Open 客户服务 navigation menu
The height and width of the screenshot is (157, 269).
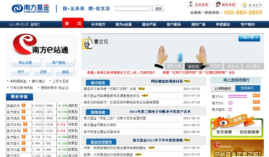pyautogui.click(x=174, y=24)
